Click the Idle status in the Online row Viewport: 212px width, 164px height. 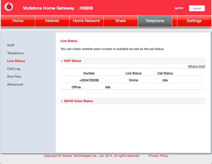165,80
